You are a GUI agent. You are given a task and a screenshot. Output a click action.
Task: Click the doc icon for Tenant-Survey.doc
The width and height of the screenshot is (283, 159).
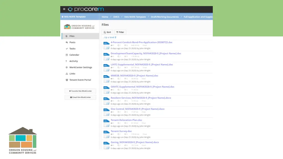click(106, 134)
